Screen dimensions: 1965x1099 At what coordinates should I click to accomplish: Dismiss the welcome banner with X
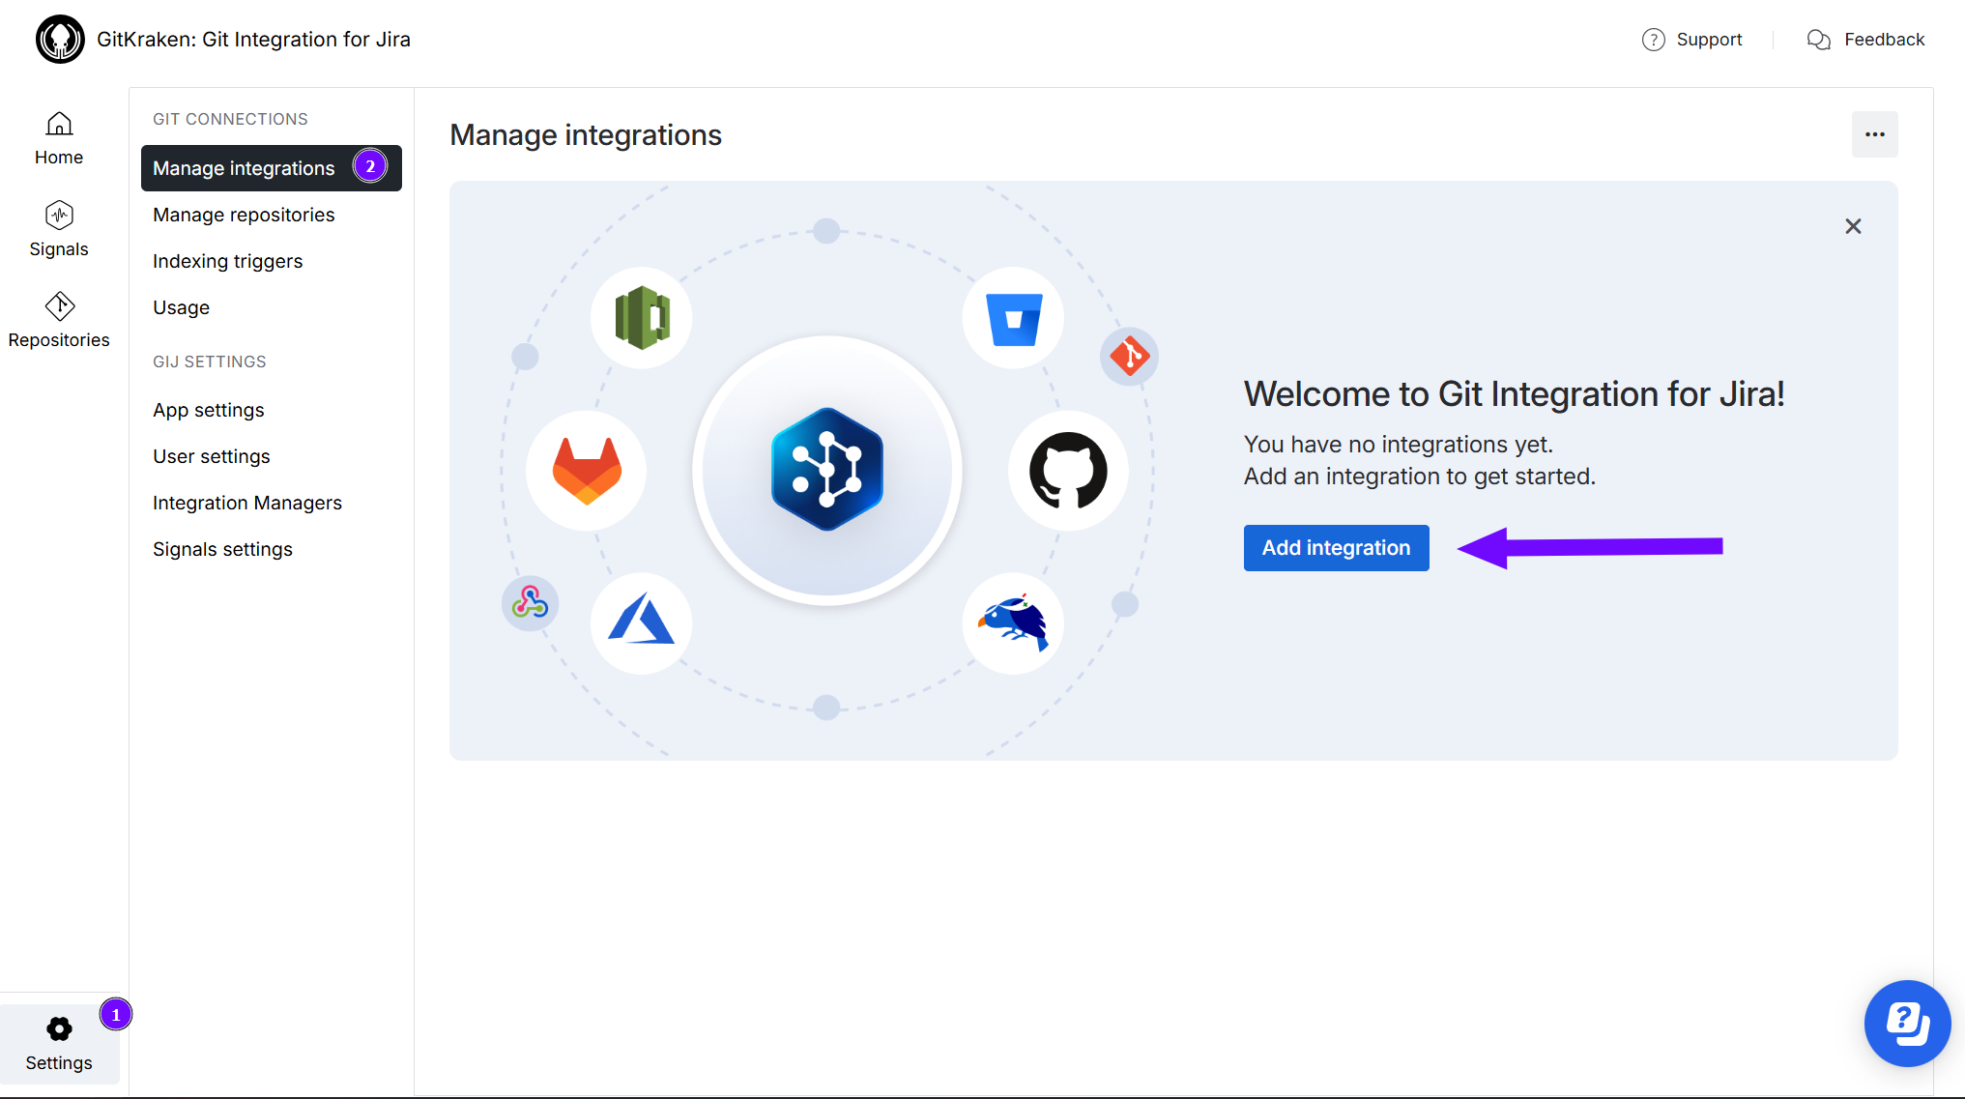1852,226
